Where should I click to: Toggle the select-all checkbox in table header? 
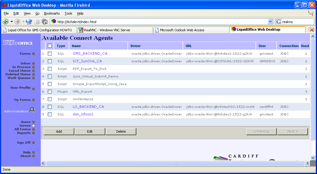point(50,46)
